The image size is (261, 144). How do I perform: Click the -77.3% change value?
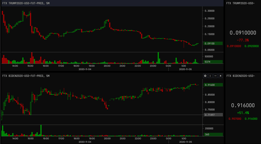tap(243, 40)
